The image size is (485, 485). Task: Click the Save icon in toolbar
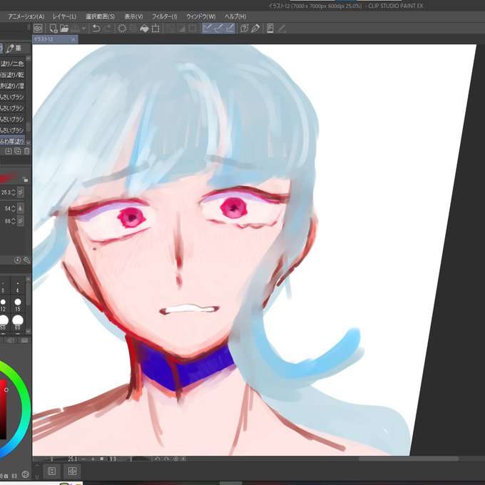[x=75, y=29]
